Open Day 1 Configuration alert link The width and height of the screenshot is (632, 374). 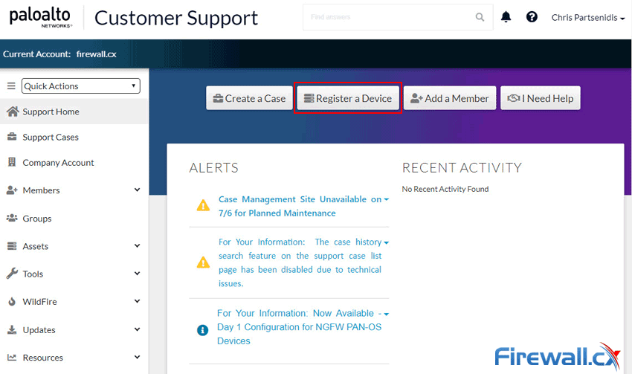point(299,327)
